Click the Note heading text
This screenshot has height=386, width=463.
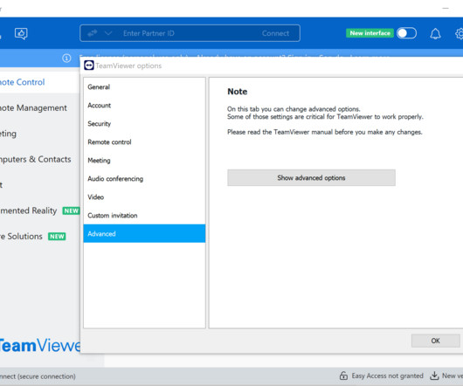coord(237,92)
